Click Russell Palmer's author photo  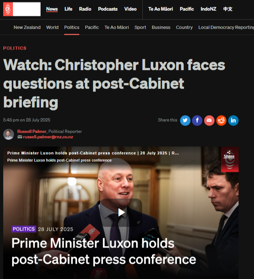tap(9, 134)
